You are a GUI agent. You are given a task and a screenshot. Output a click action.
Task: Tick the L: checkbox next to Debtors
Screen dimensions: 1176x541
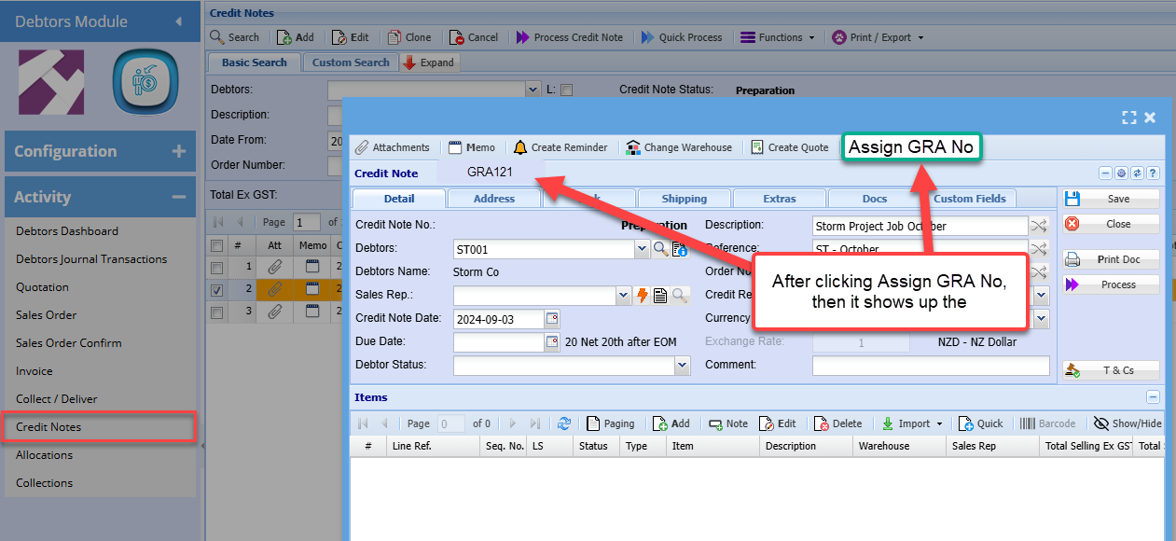point(567,90)
